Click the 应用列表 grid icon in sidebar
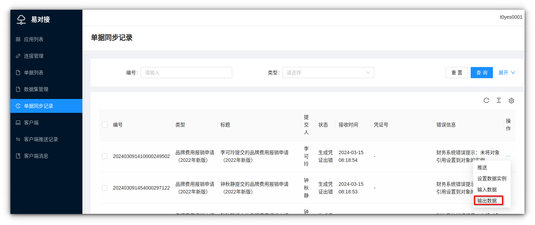 click(x=18, y=40)
